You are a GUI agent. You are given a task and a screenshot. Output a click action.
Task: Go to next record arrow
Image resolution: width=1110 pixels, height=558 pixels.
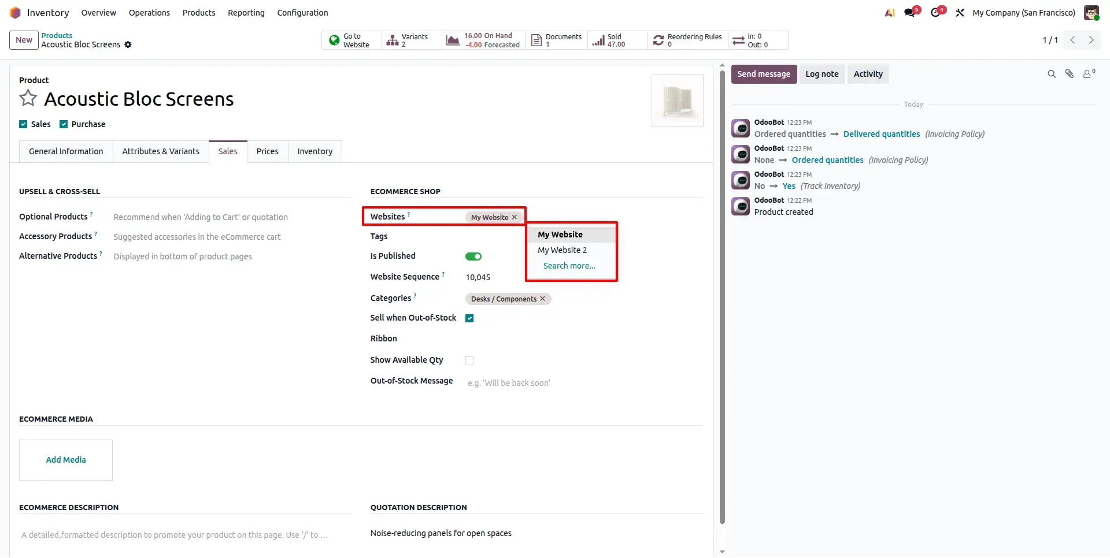(1091, 40)
